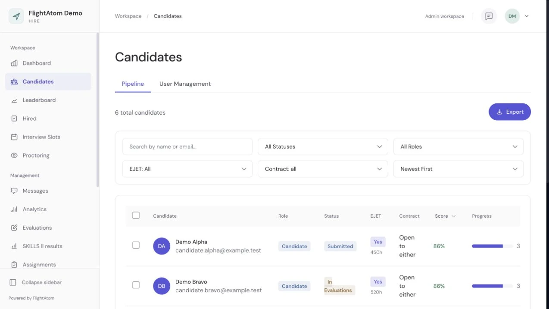549x309 pixels.
Task: Click the Admin workspace label
Action: [x=445, y=16]
